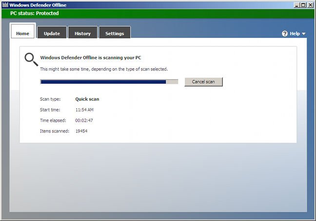The height and width of the screenshot is (221, 316).
Task: Close the Windows Defender Offline window
Action: (x=310, y=5)
